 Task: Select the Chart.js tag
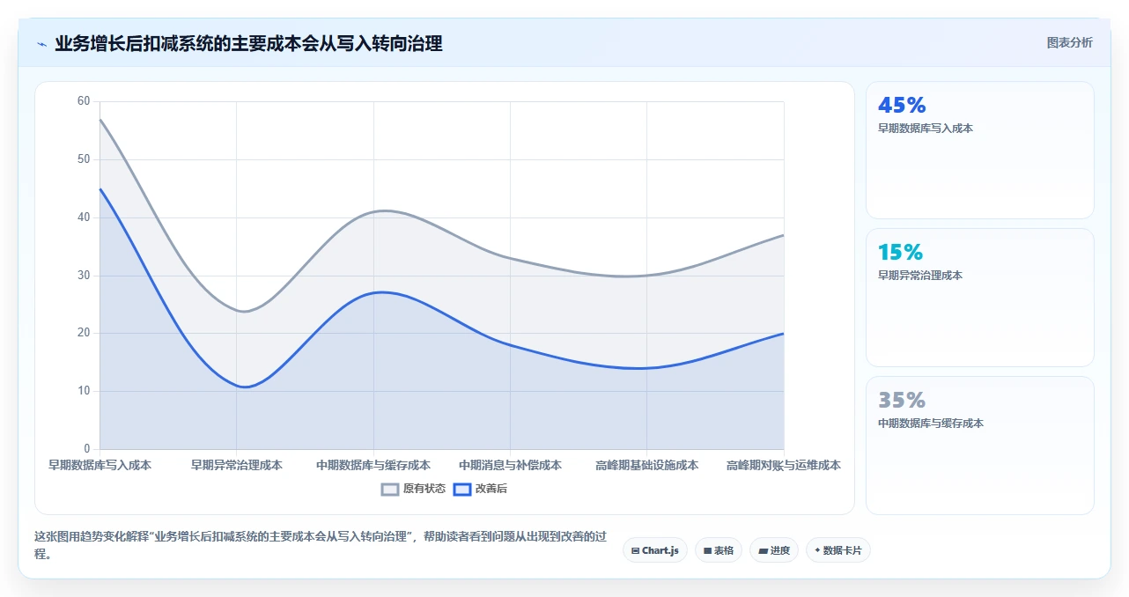655,550
